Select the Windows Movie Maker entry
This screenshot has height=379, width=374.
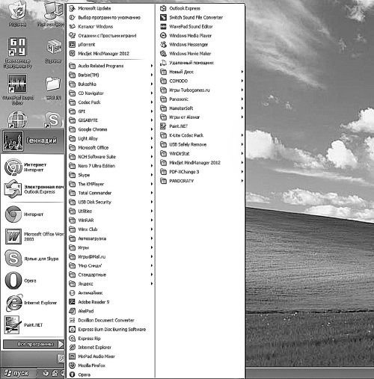coord(202,54)
